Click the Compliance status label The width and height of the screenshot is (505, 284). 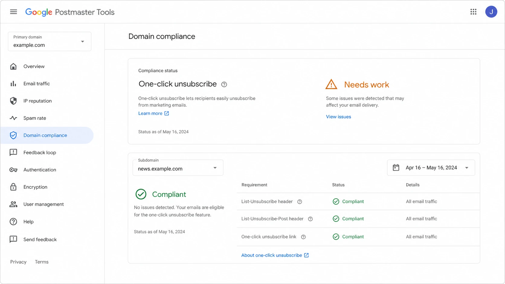[158, 71]
